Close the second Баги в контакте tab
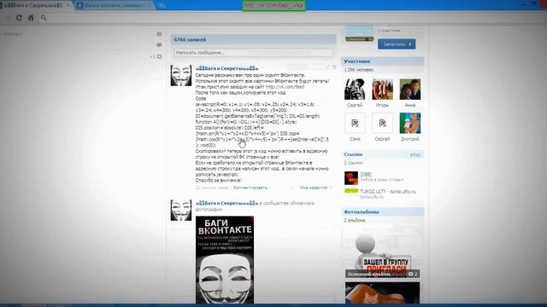 coord(150,5)
